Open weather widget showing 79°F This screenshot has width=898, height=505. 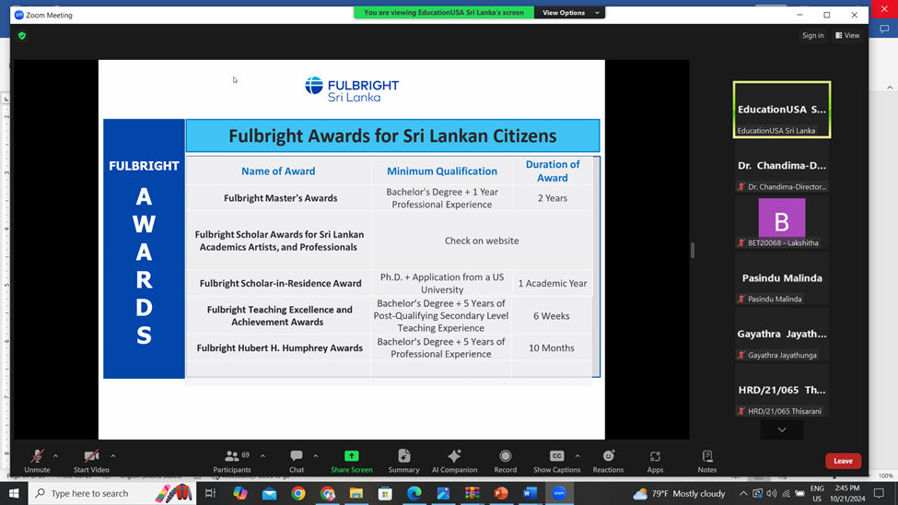[x=679, y=493]
